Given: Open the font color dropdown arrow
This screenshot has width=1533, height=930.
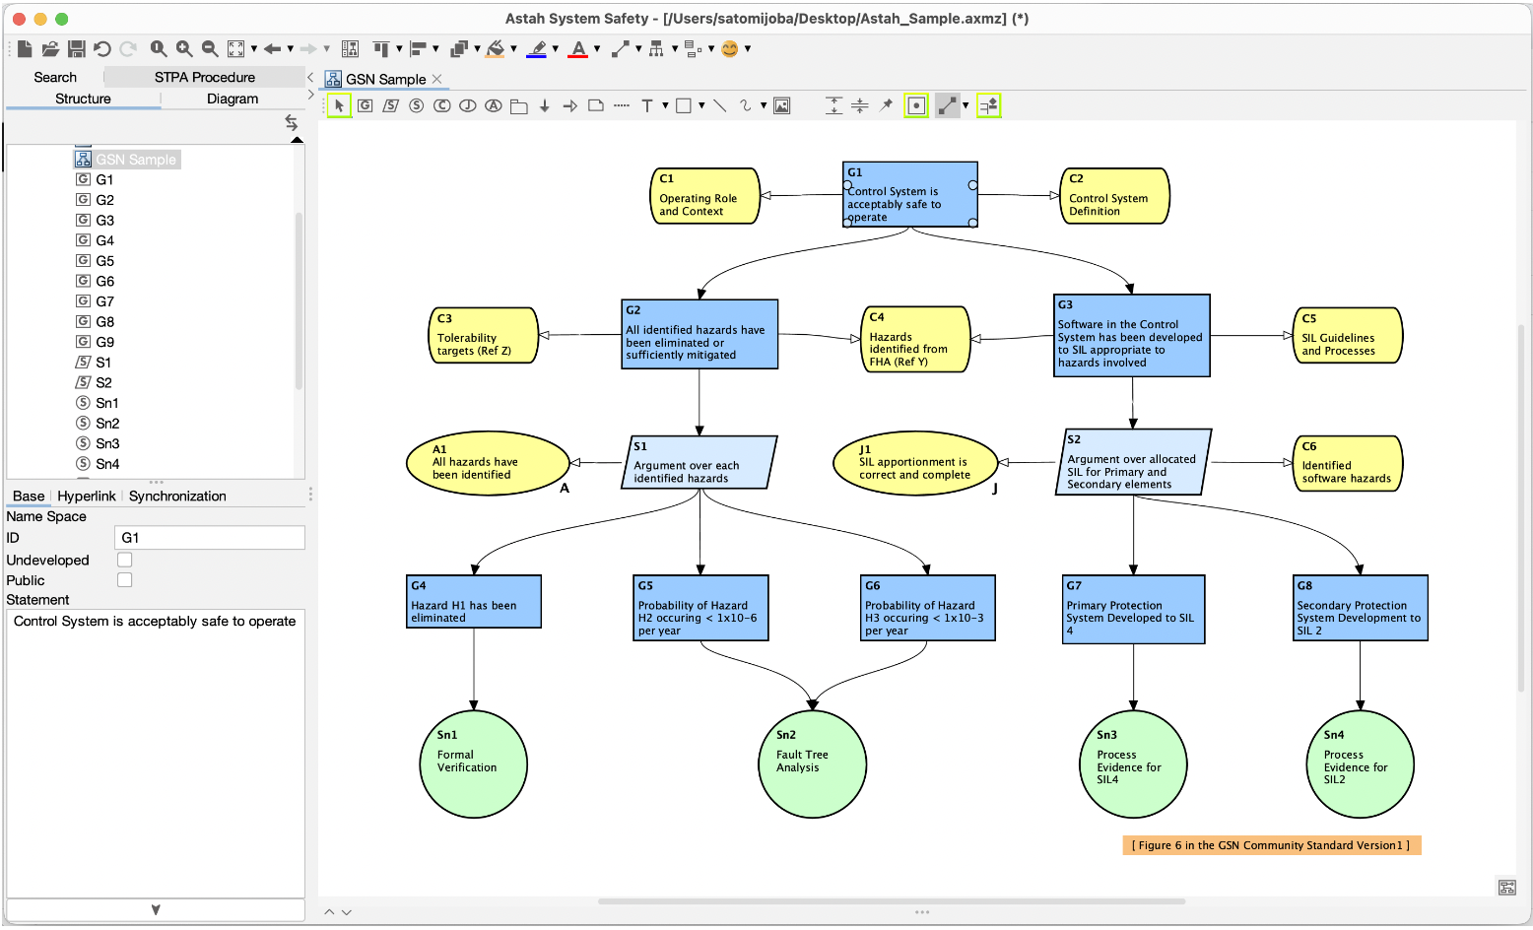Looking at the screenshot, I should click(595, 47).
